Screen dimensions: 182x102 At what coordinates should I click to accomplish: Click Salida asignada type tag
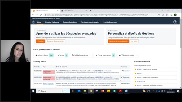[x=48, y=84]
